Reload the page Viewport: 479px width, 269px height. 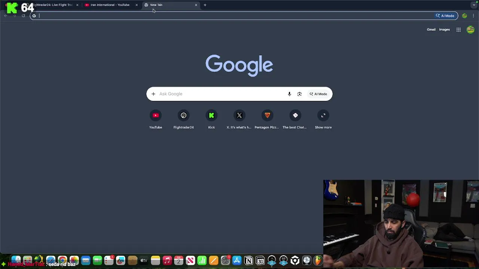click(x=23, y=16)
